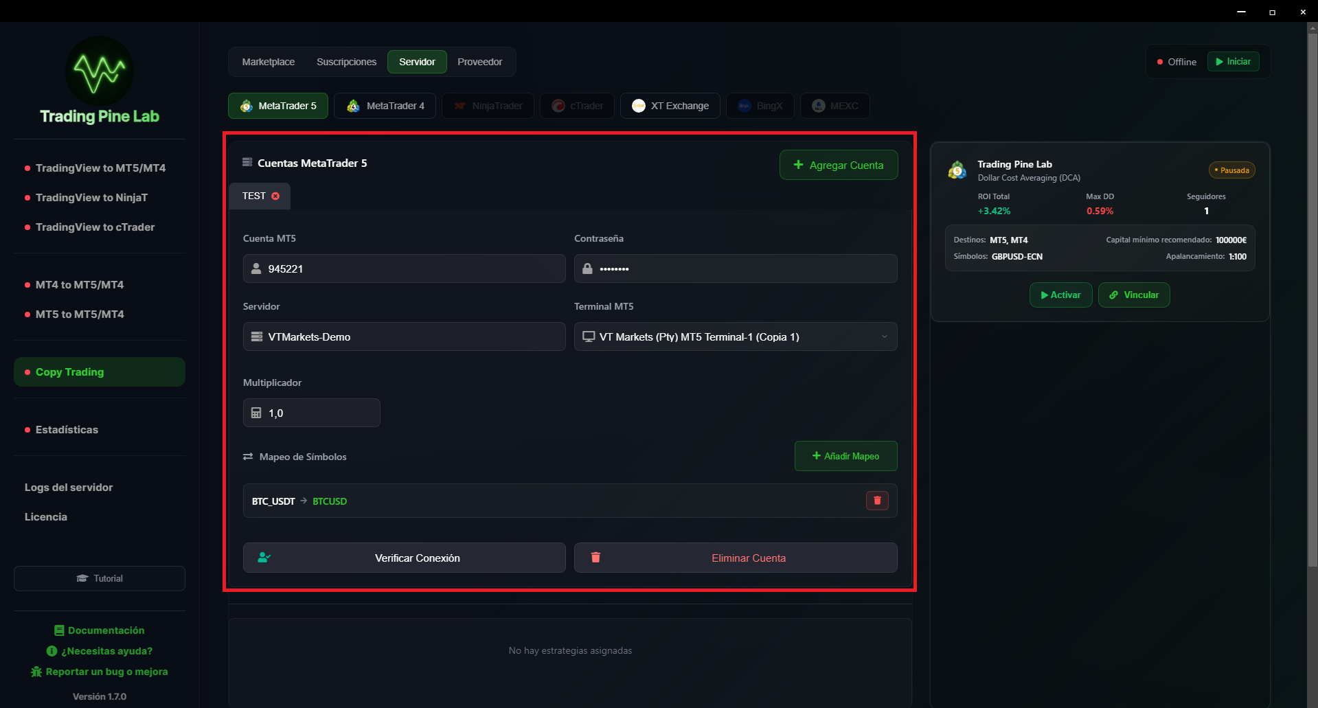Click the XT Exchange platform icon
The height and width of the screenshot is (708, 1318).
pos(638,106)
